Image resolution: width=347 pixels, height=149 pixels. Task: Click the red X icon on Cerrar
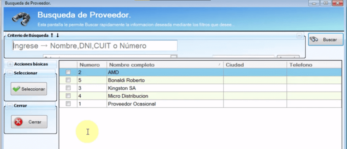(19, 122)
